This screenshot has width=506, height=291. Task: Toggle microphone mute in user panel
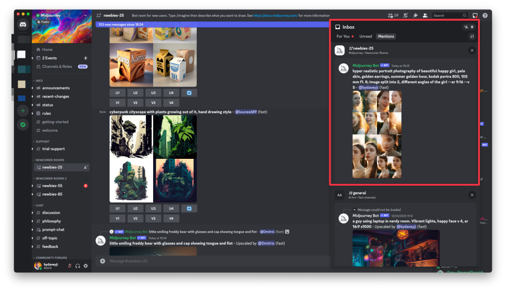click(69, 266)
